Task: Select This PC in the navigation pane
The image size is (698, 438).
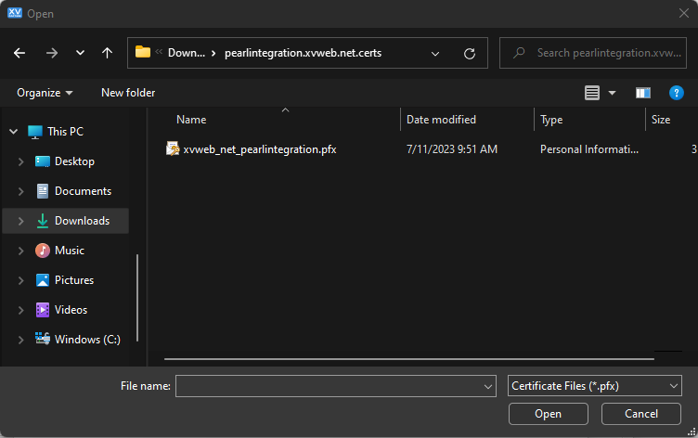Action: 65,132
